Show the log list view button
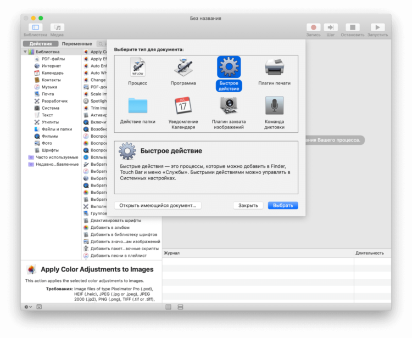Screen dimensions: 412x338 click(x=169, y=307)
